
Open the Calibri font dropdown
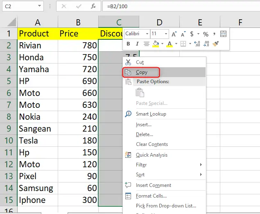coord(147,34)
